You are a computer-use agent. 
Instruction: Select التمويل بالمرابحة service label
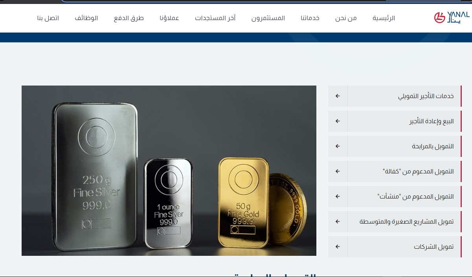(433, 146)
